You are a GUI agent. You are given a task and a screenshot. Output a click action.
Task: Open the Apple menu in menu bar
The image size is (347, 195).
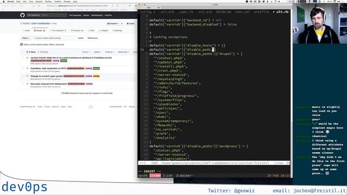[x=4, y=1]
